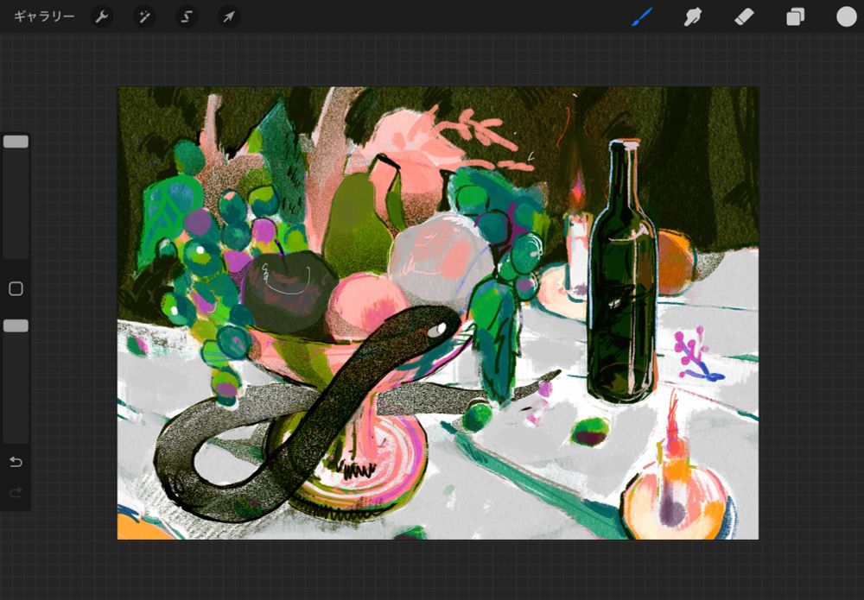Select the Brush paint tool
This screenshot has width=864, height=600.
point(641,17)
